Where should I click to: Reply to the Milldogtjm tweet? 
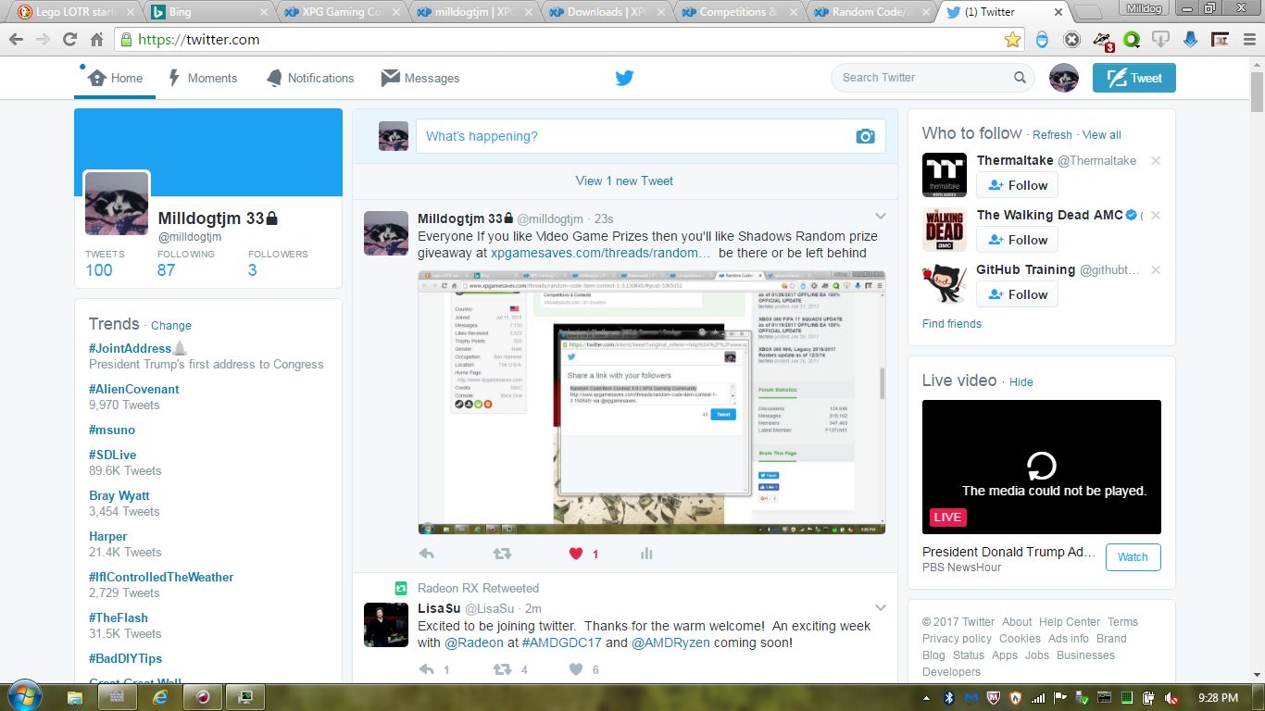tap(426, 554)
